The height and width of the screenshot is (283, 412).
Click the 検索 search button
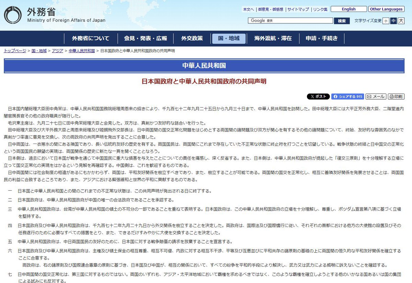342,21
